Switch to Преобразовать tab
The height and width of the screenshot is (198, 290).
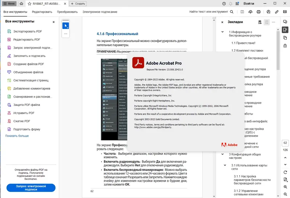(x=67, y=12)
